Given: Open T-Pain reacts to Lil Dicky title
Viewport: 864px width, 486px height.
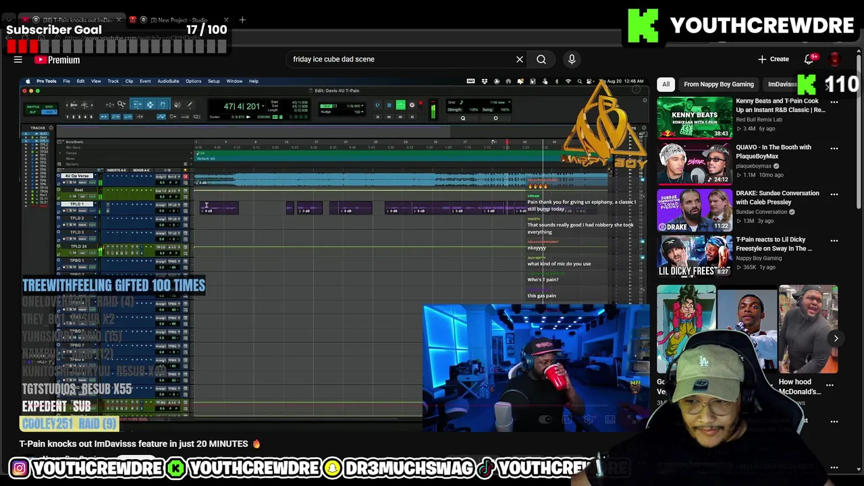Looking at the screenshot, I should pos(774,244).
